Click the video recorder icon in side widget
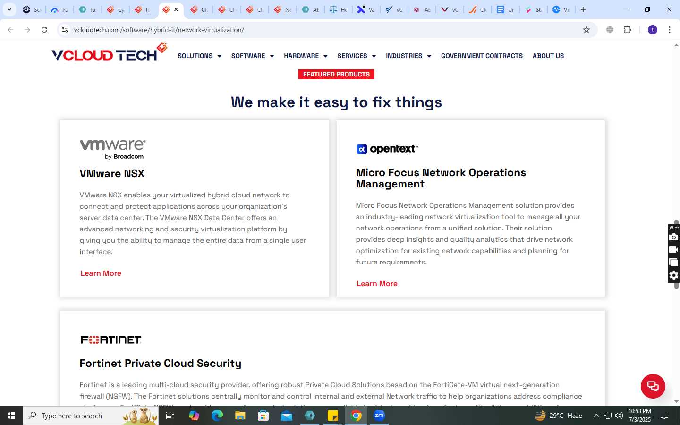 pos(674,250)
